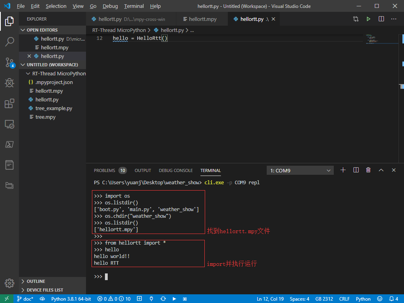Open the integrated terminal panel icon in activity bar
The image size is (404, 303).
(x=9, y=144)
